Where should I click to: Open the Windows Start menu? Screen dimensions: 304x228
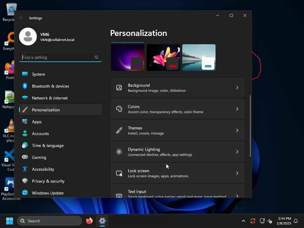coord(9,221)
